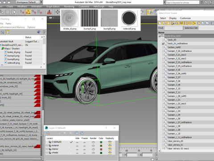Expand the wheels layer in Layer dialog

pyautogui.click(x=47, y=153)
